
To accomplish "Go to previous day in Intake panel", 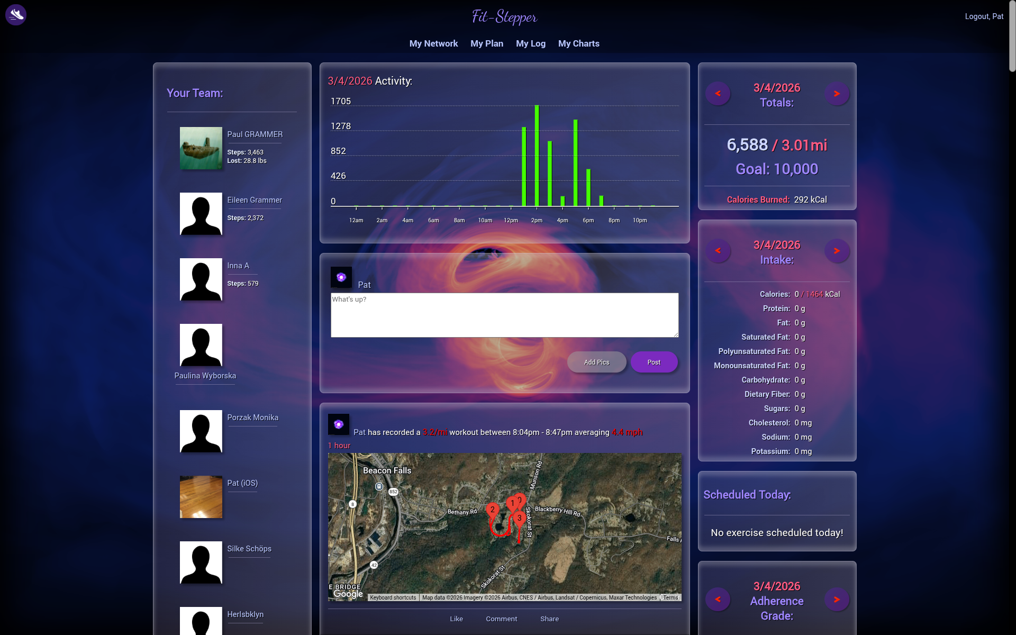I will [x=718, y=251].
